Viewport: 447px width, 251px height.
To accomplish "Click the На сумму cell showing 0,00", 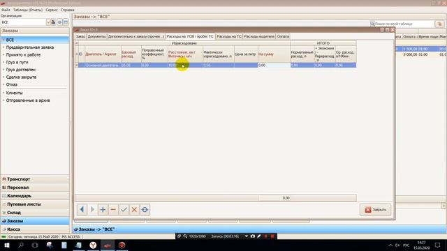I will pos(274,65).
